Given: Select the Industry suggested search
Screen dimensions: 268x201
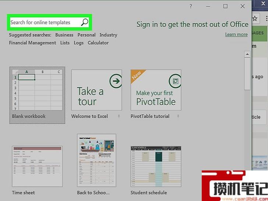Looking at the screenshot, I should (x=108, y=35).
